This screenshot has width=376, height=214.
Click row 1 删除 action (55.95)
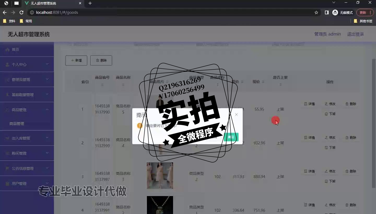pos(351,104)
